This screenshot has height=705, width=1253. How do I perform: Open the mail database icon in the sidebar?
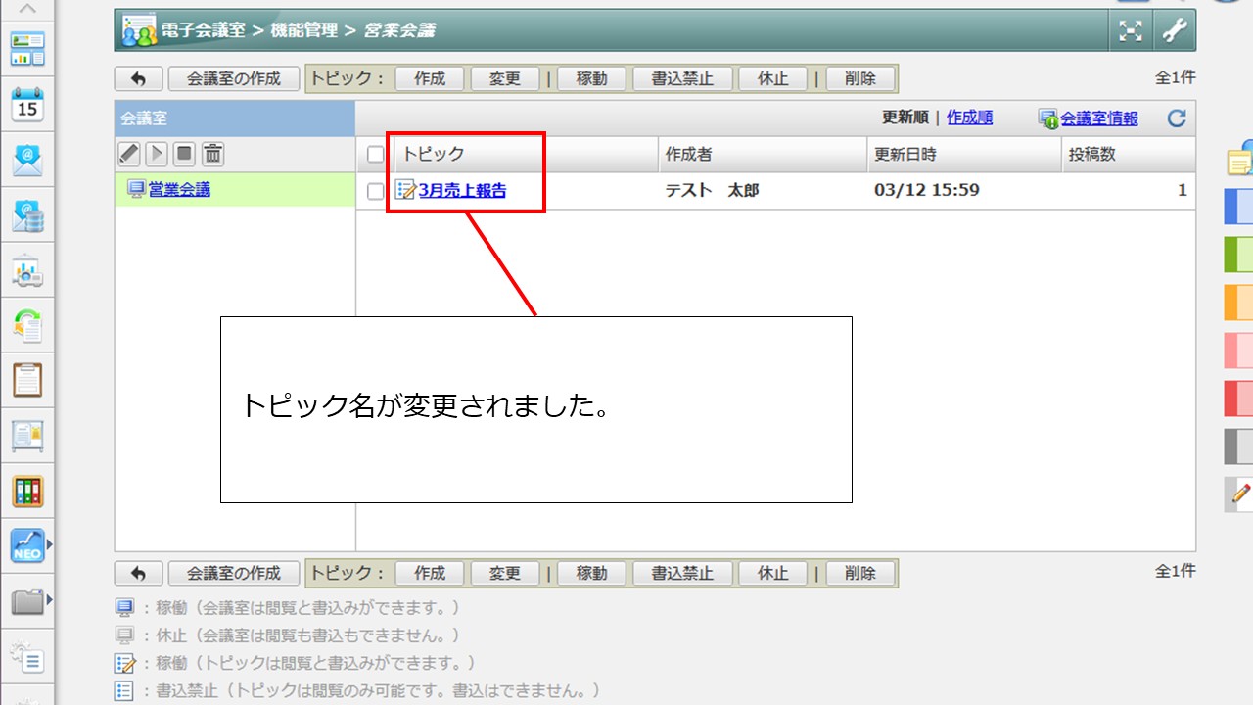point(27,215)
